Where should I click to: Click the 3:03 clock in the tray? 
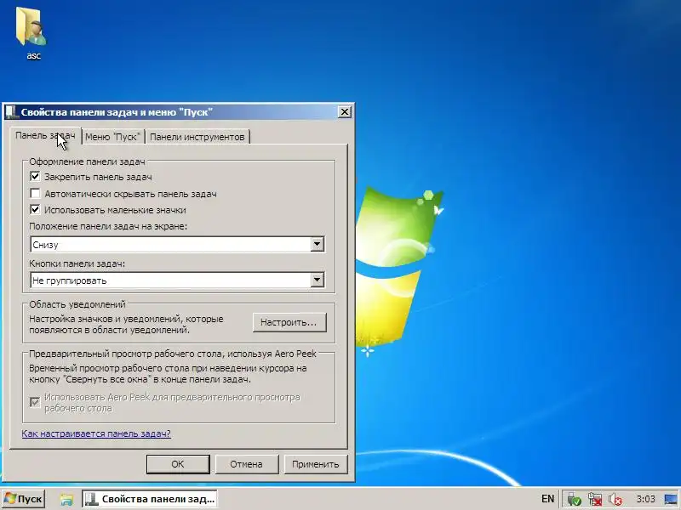pyautogui.click(x=645, y=499)
